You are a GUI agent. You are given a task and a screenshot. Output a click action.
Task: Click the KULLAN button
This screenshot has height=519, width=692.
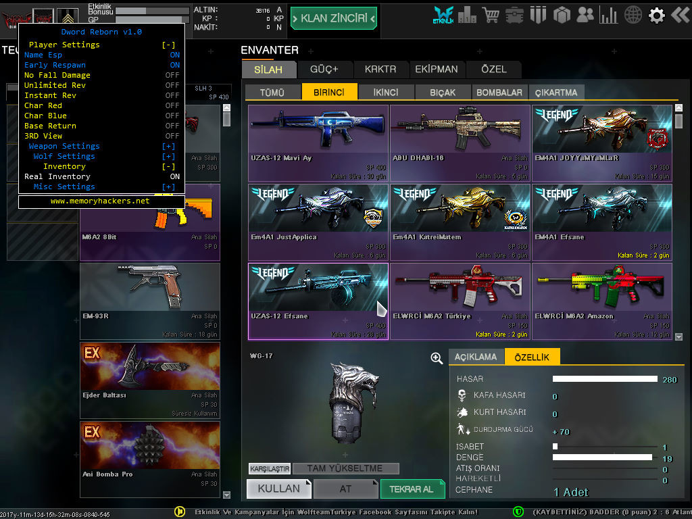click(279, 489)
